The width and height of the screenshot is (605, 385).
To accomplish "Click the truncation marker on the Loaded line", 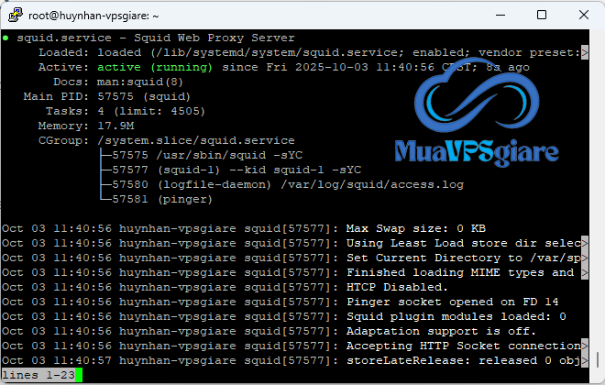I will click(584, 52).
